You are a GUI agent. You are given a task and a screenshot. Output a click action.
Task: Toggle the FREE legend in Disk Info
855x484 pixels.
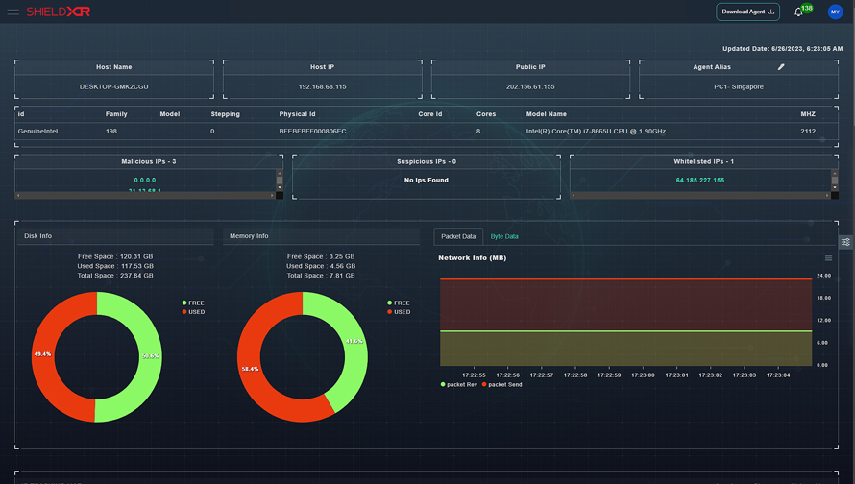point(193,303)
